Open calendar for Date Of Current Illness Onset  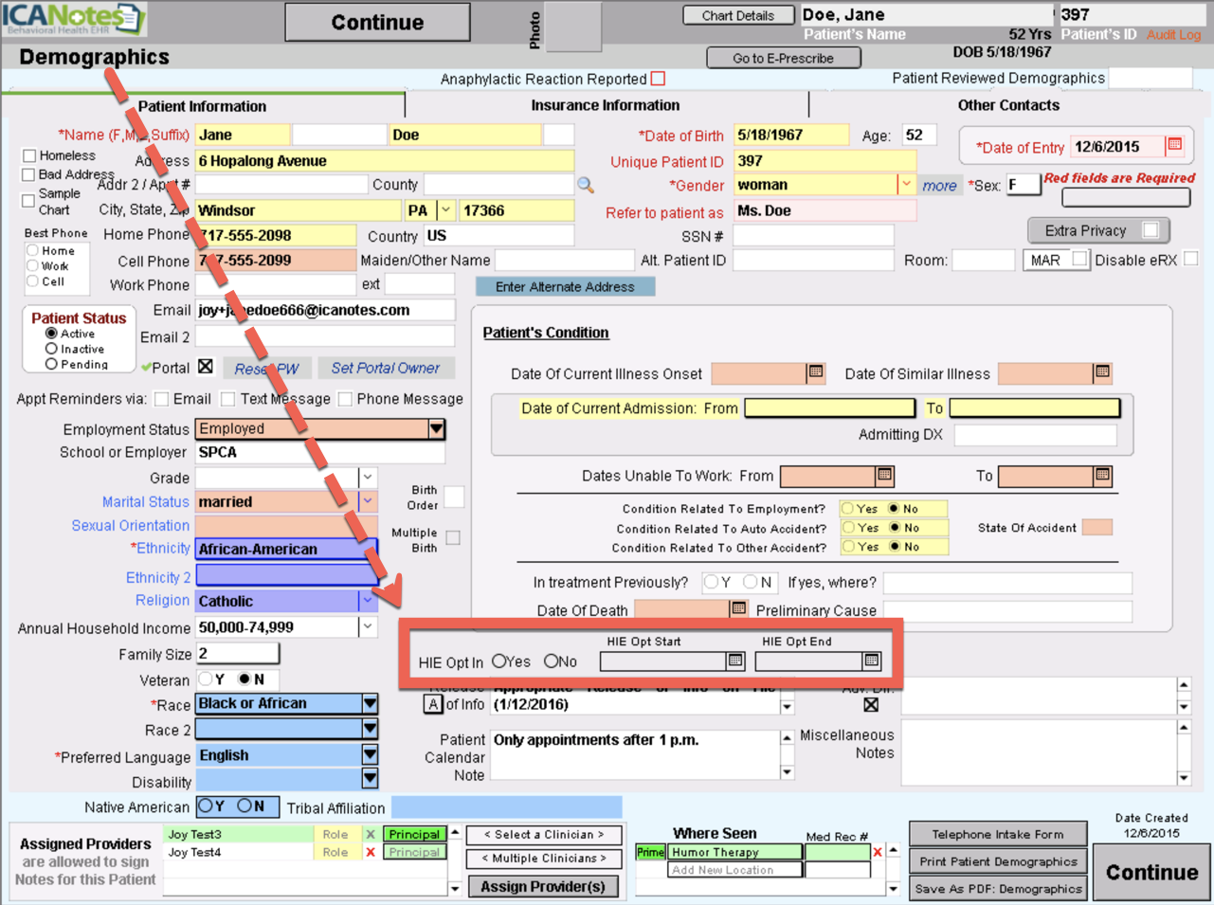click(815, 373)
